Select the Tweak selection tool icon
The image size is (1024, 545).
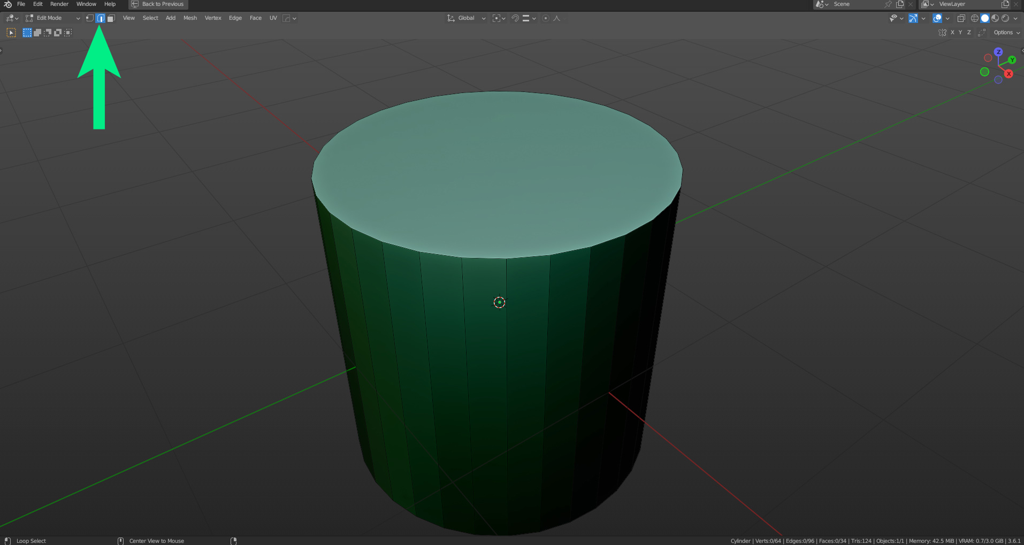coord(11,33)
